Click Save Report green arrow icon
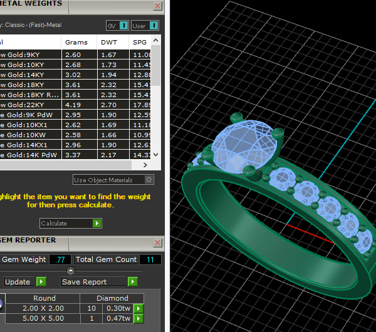This screenshot has width=376, height=332. (x=132, y=282)
